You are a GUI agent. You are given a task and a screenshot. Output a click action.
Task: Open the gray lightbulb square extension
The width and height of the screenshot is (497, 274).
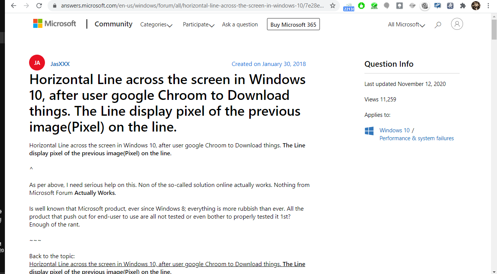[x=400, y=6]
